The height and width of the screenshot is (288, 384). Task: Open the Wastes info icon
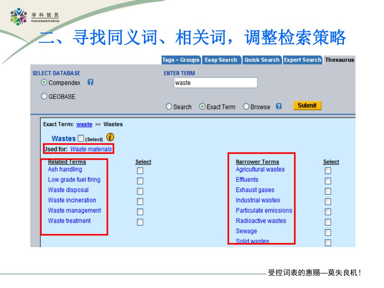pyautogui.click(x=110, y=137)
